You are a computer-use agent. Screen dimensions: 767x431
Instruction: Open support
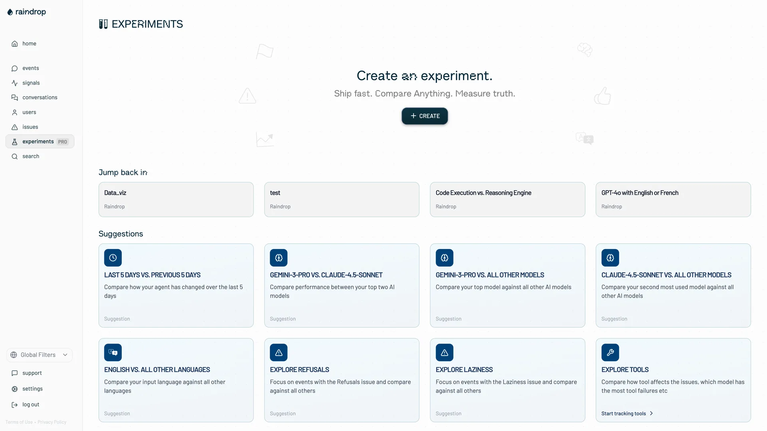tap(32, 373)
